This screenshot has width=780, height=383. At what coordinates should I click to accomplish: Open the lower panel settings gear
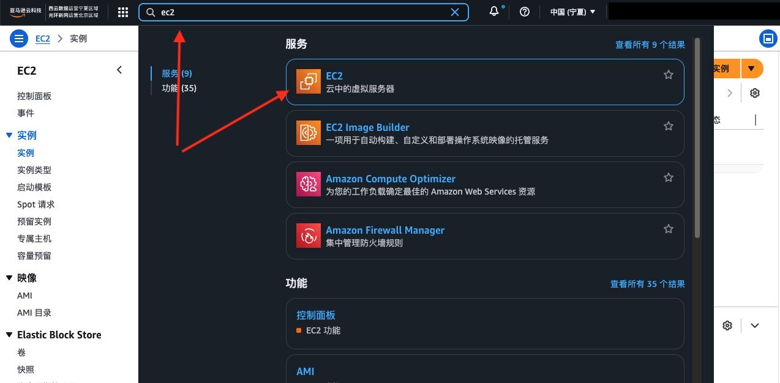(x=727, y=325)
